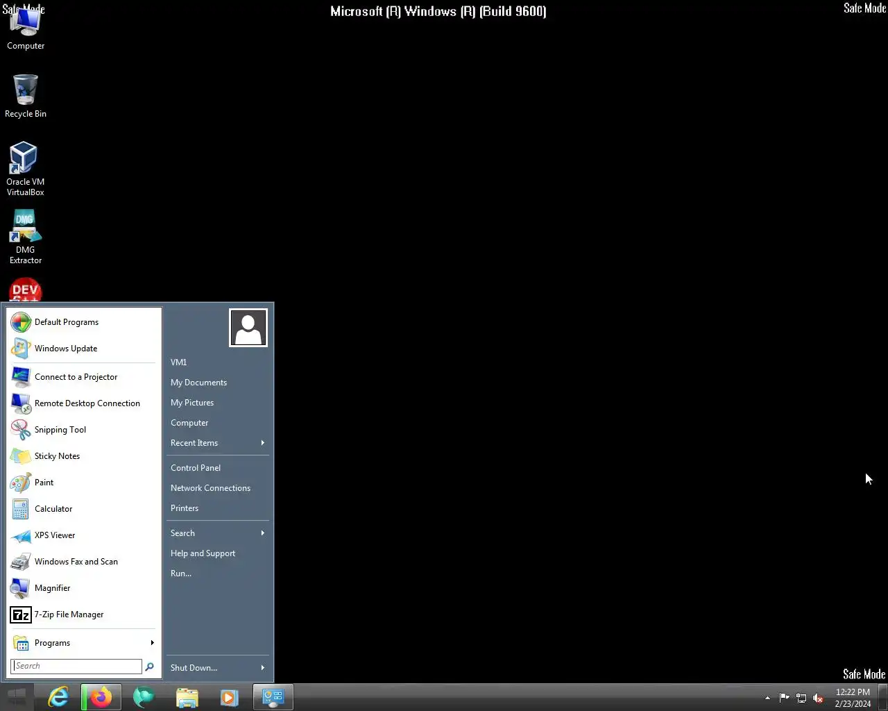Click the Connect to a Projector icon
The image size is (888, 711).
[21, 377]
